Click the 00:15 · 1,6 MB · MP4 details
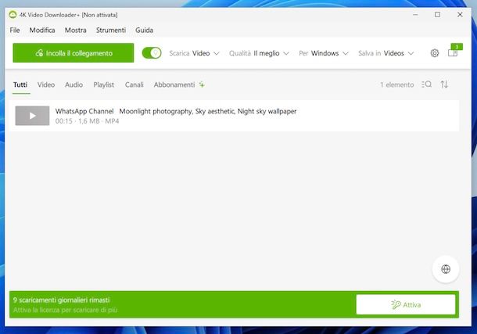The width and height of the screenshot is (477, 334). [87, 121]
